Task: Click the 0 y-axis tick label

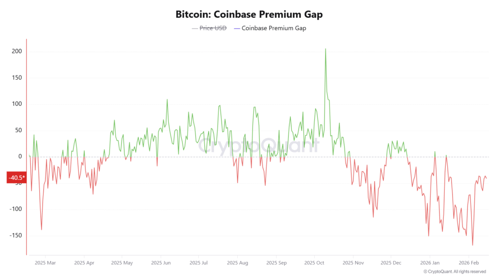Action: (x=20, y=157)
